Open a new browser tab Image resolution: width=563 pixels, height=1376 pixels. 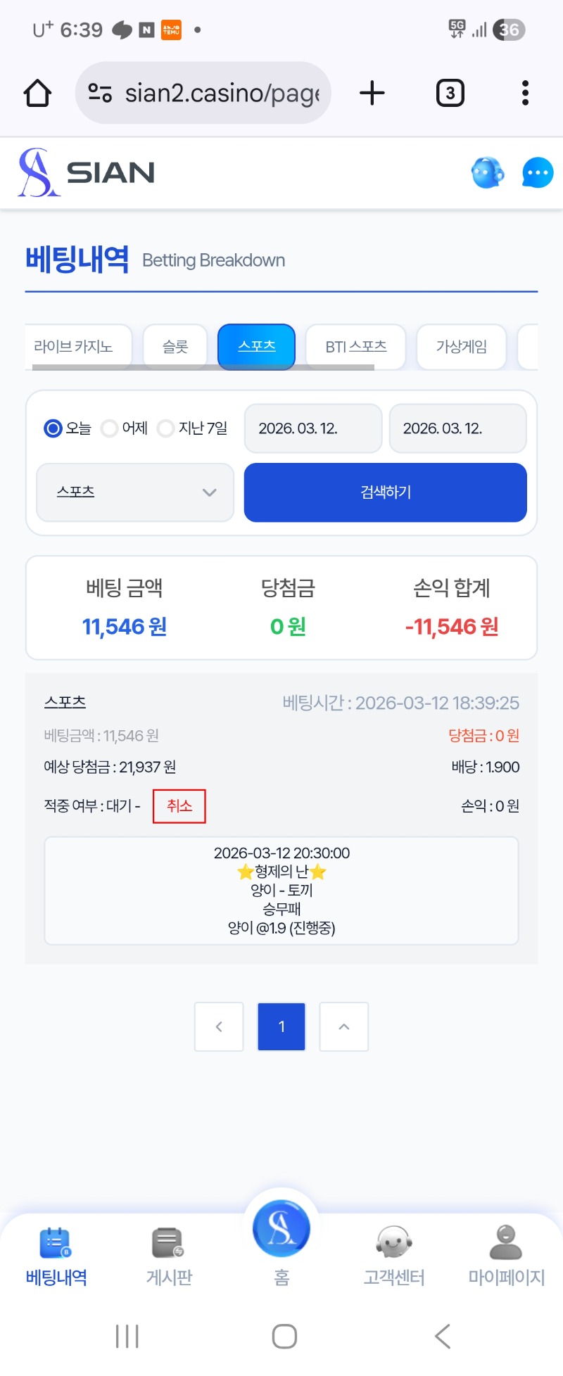pos(372,93)
